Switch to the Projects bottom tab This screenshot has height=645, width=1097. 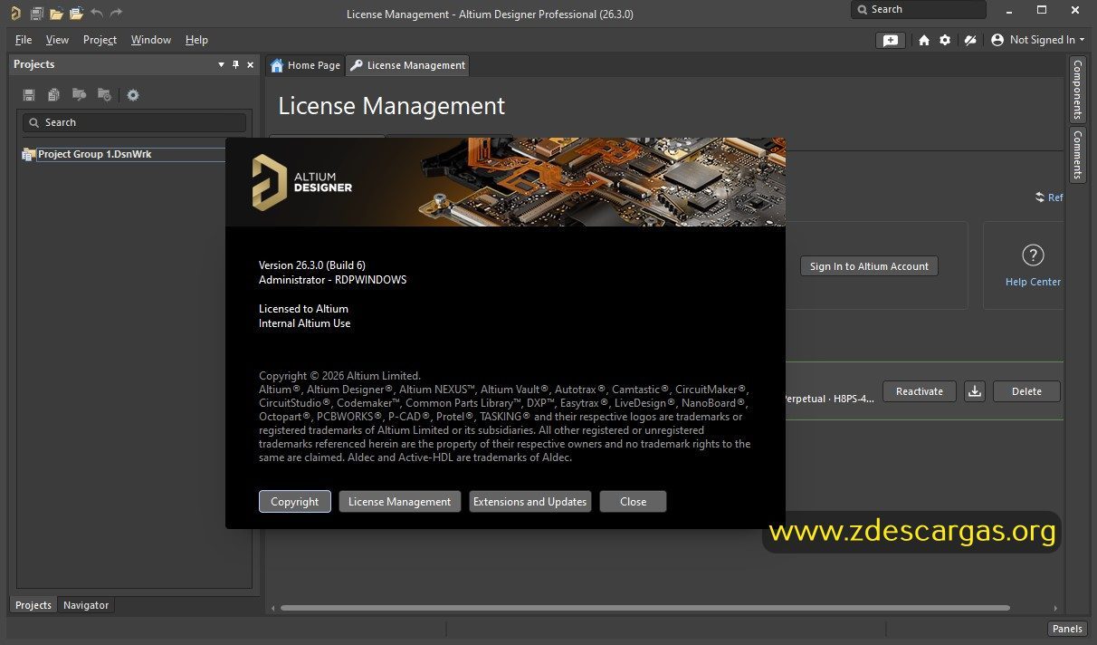tap(33, 605)
